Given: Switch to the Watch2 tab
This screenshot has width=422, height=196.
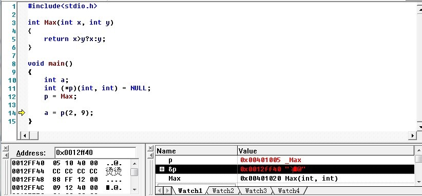Looking at the screenshot, I should [223, 191].
